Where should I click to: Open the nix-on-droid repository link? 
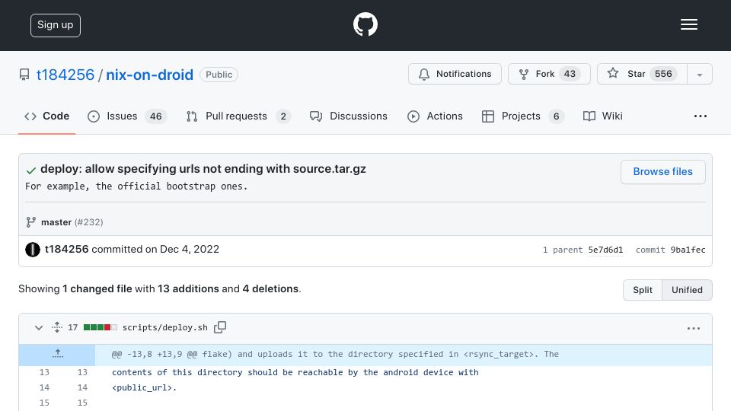(x=150, y=75)
